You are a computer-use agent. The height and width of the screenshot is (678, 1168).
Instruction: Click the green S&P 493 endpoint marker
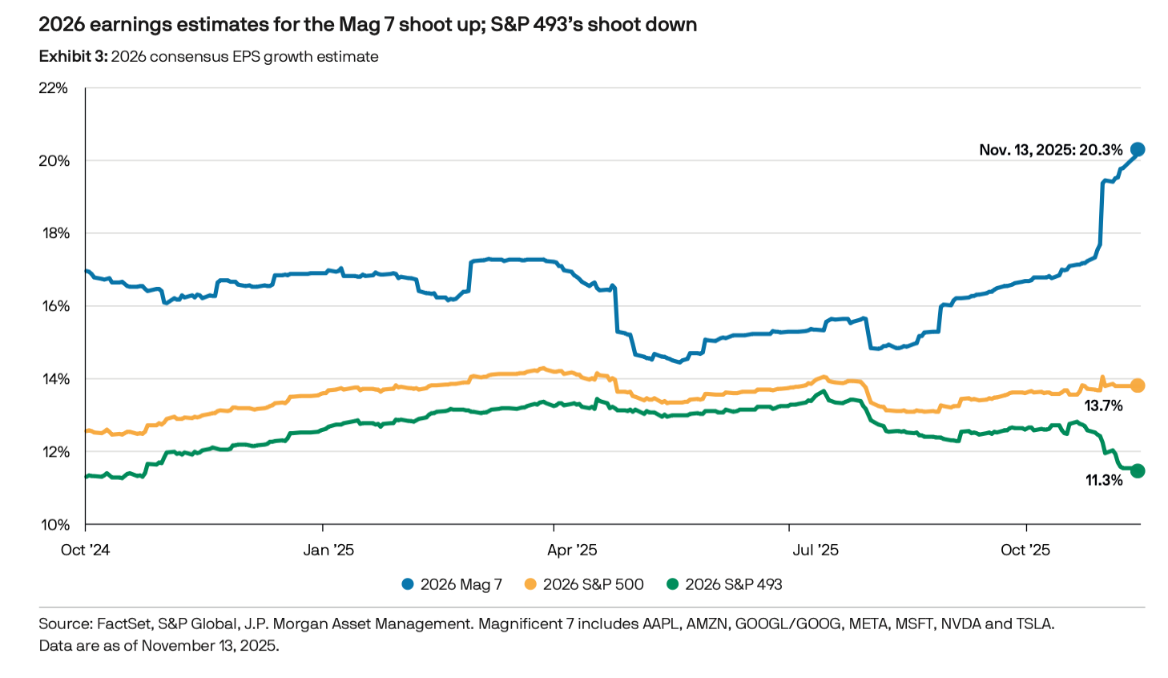1137,470
